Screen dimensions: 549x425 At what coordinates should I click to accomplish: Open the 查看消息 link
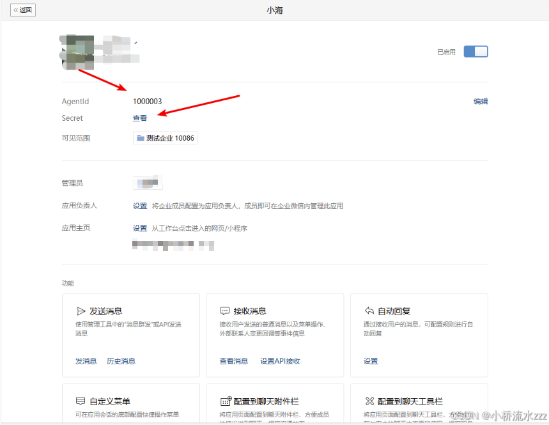pos(233,361)
